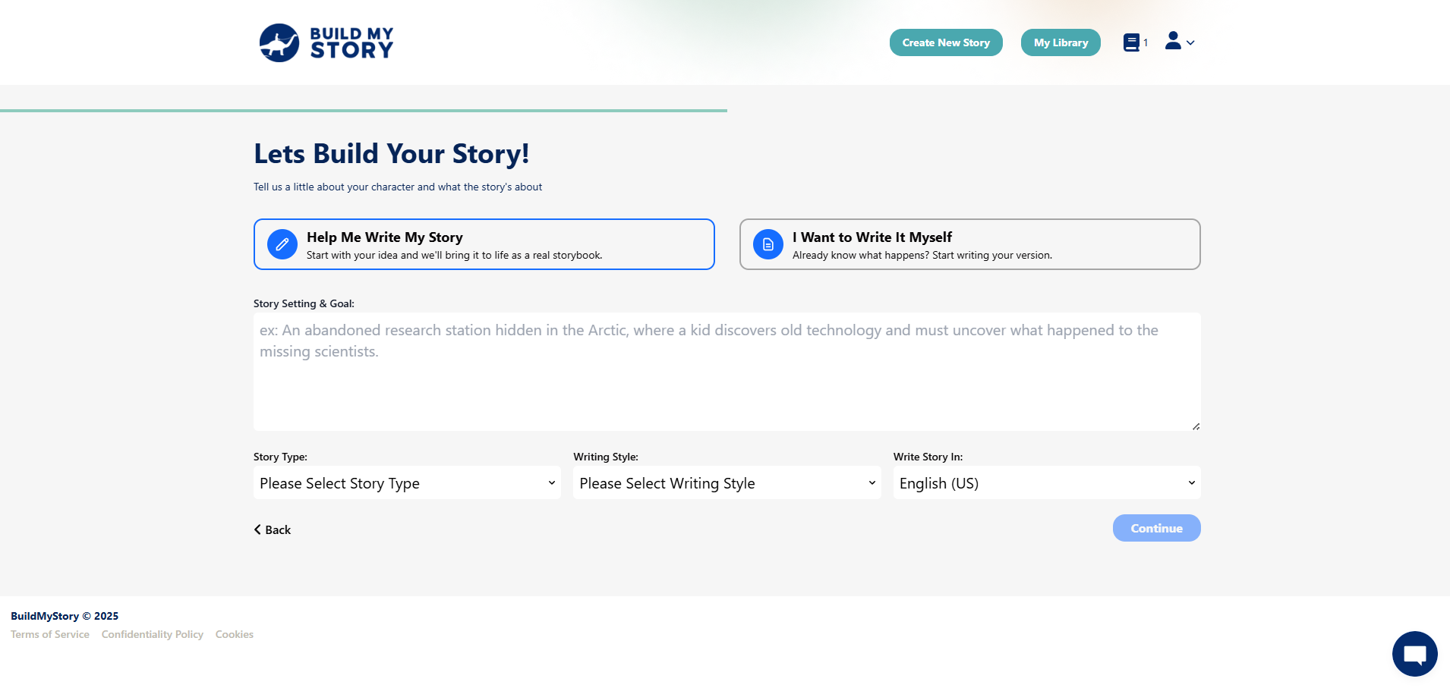Click the Back chevron arrow icon
This screenshot has height=688, width=1450.
click(x=257, y=529)
